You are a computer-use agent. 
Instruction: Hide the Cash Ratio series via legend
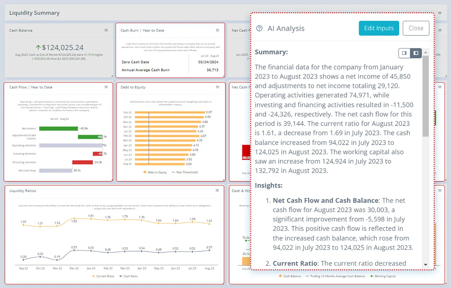point(128,276)
